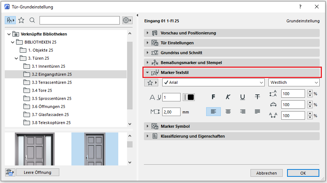Select 3.4 Tore 25 folder
The image size is (327, 183).
point(42,90)
